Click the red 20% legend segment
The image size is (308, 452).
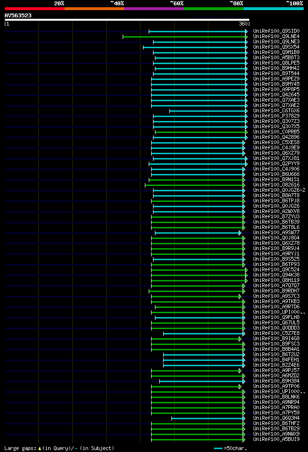(x=35, y=9)
